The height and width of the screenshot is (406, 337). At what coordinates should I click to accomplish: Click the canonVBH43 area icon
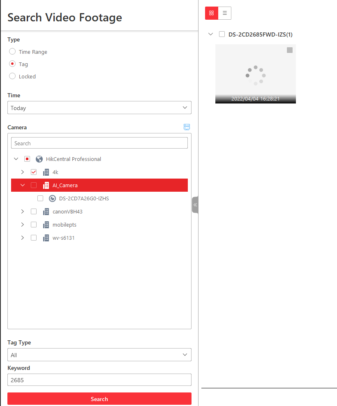(46, 212)
